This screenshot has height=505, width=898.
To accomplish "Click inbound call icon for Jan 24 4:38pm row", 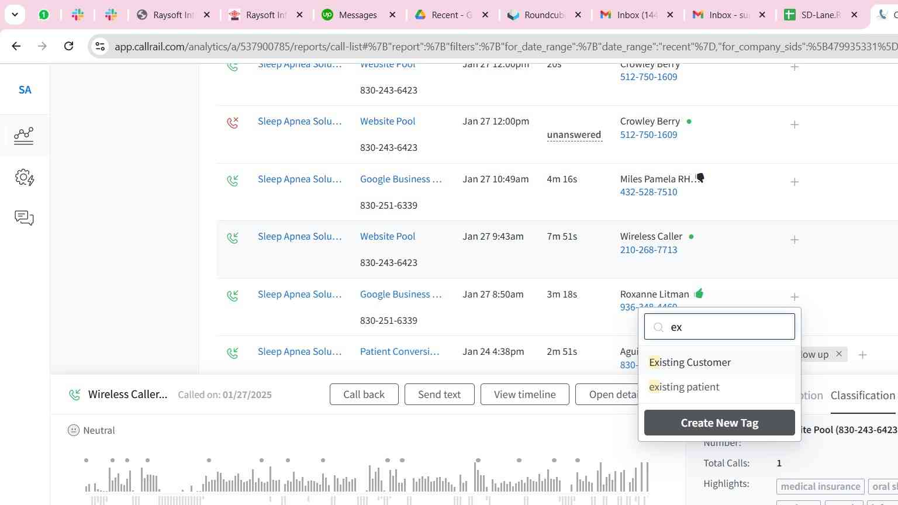I will point(233,353).
